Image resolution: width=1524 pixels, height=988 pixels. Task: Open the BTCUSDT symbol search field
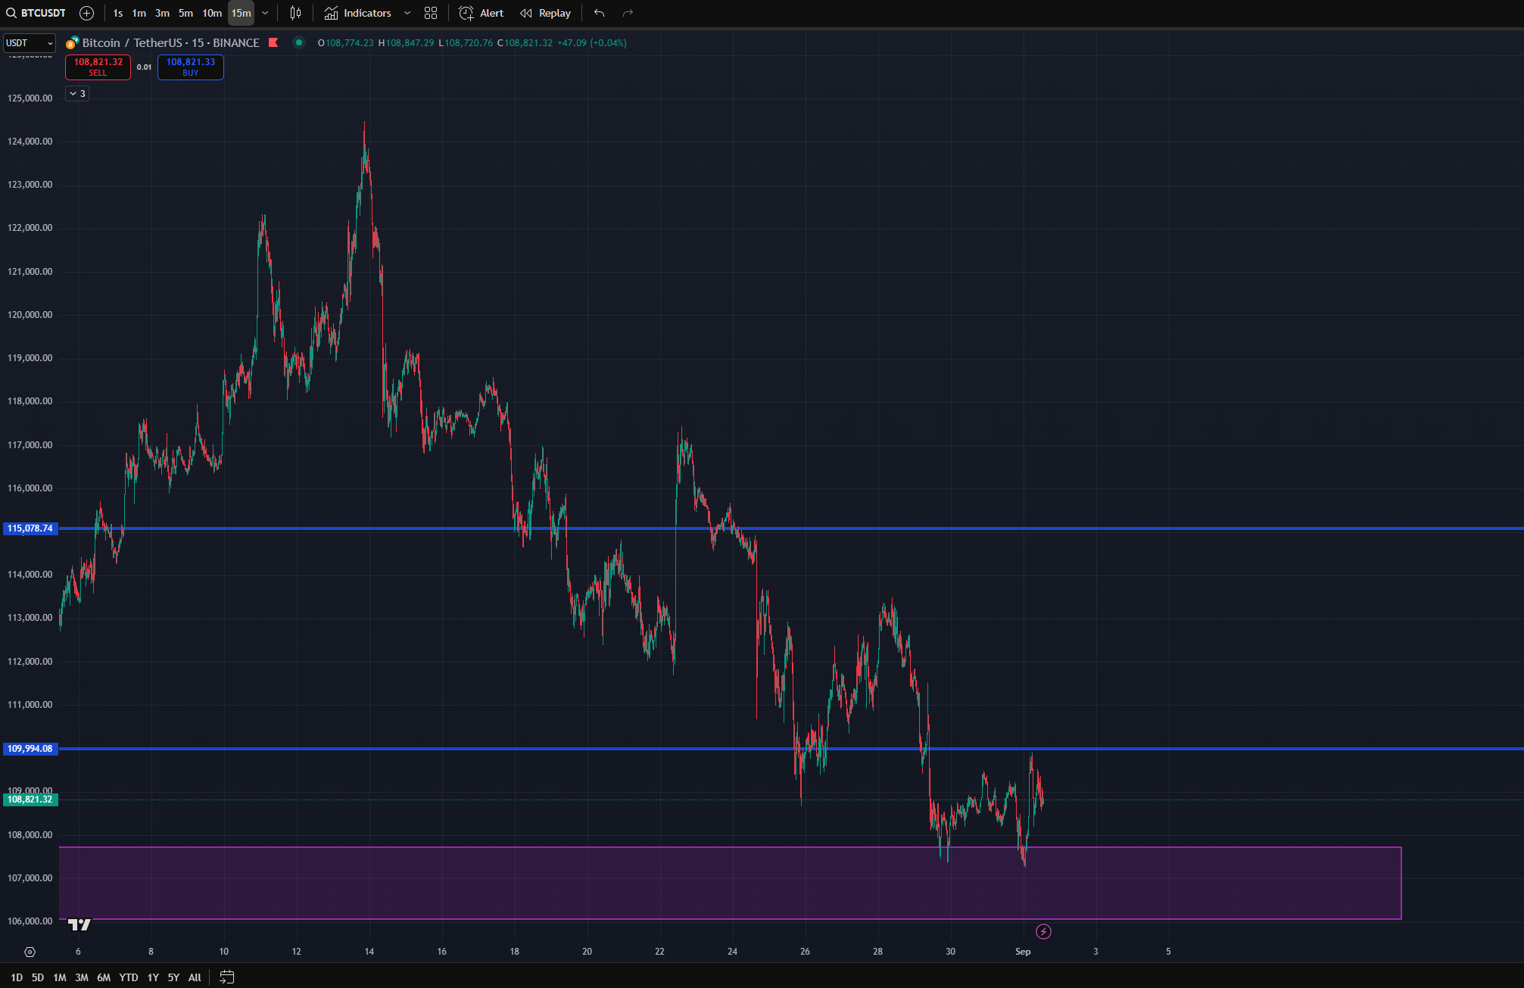[36, 13]
